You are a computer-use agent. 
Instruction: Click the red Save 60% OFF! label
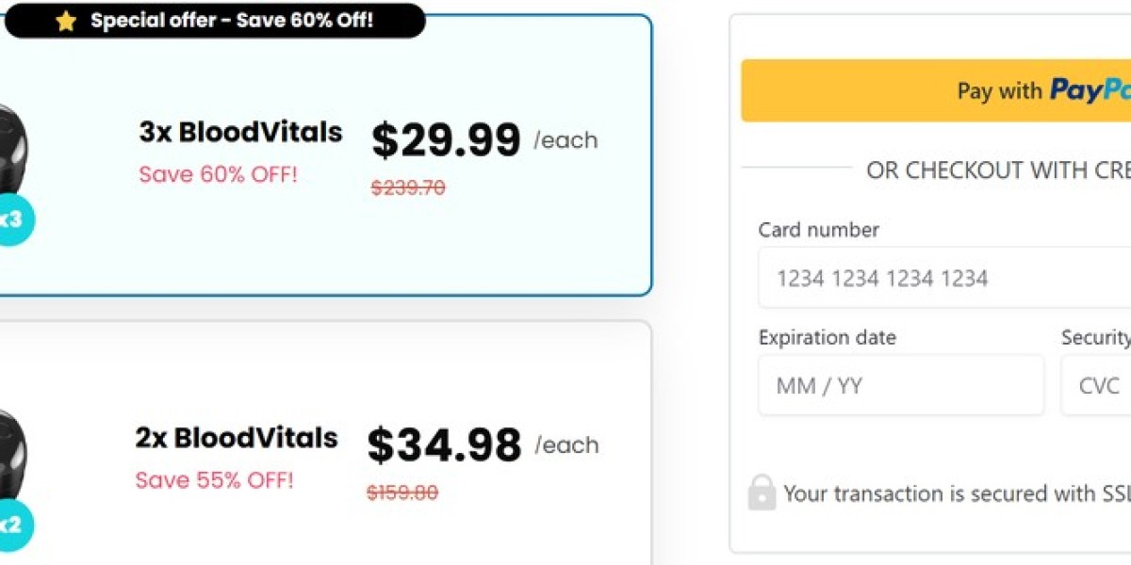click(218, 174)
